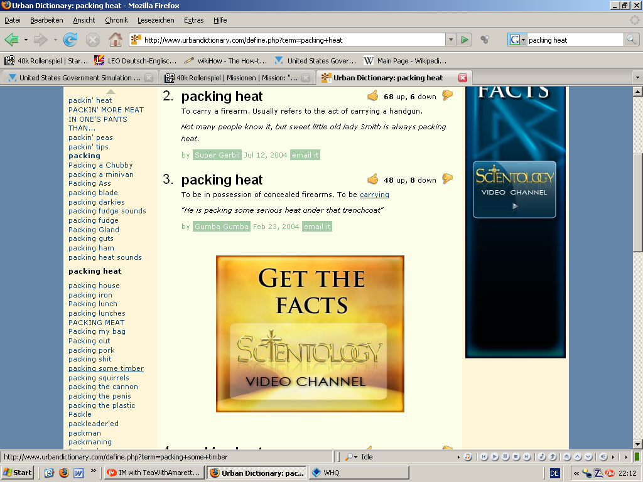Image resolution: width=643 pixels, height=482 pixels.
Task: Launch Firefox from the quick launch bar
Action: (63, 473)
